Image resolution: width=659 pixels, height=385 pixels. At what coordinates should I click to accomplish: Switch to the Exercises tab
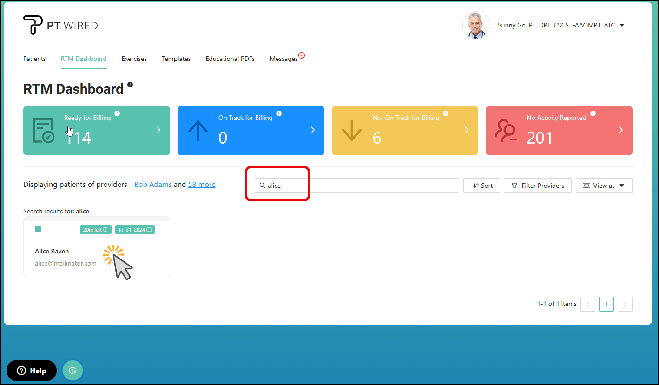click(x=134, y=59)
